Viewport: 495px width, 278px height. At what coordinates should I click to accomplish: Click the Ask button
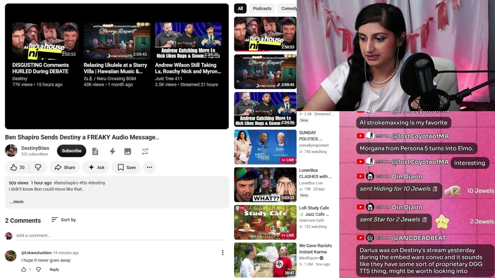coord(96,167)
